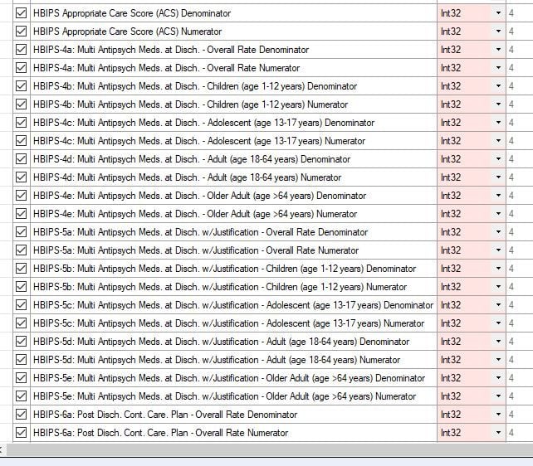Toggle checkbox for HBIPS-4c Adolescent Numerator
Image resolution: width=533 pixels, height=466 pixels.
(21, 141)
